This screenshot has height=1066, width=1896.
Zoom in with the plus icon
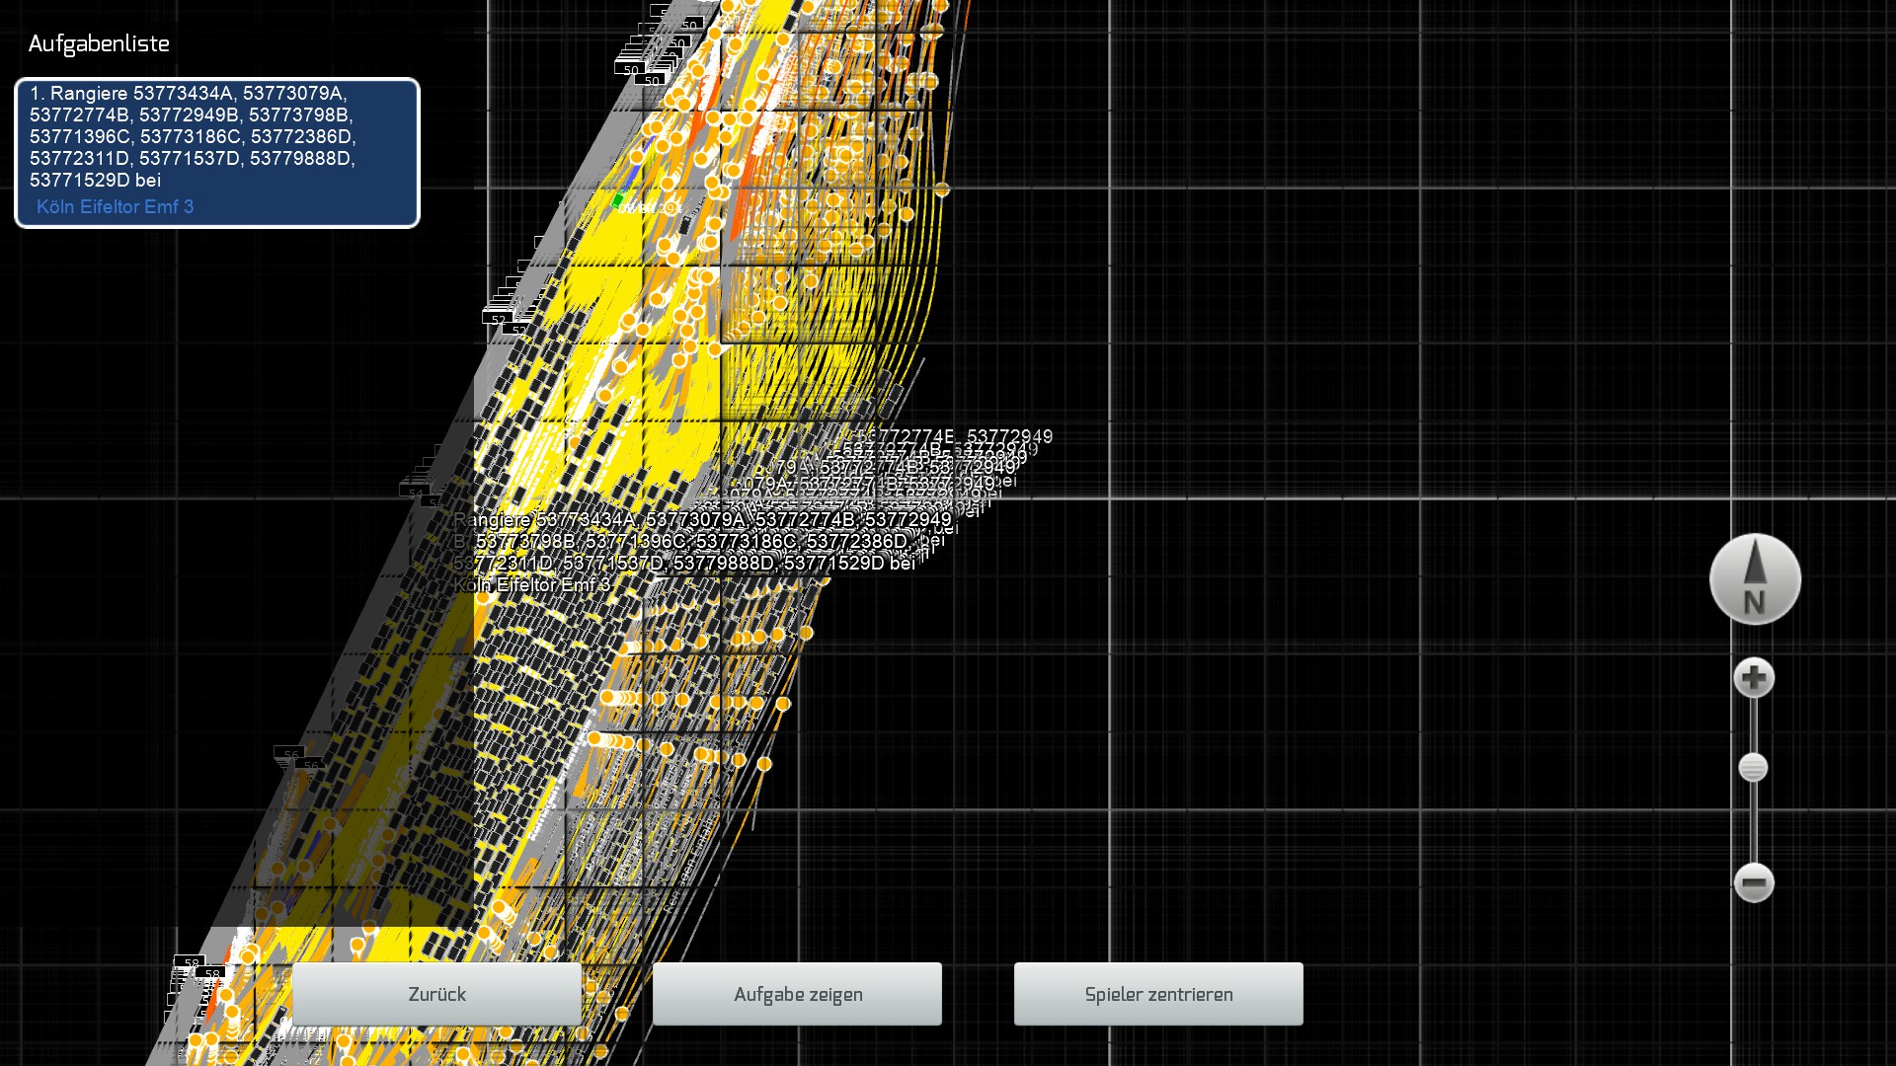(x=1754, y=678)
